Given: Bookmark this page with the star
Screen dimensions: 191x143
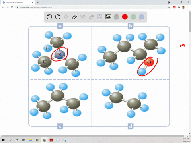Looking at the screenshot, I should [x=169, y=7].
